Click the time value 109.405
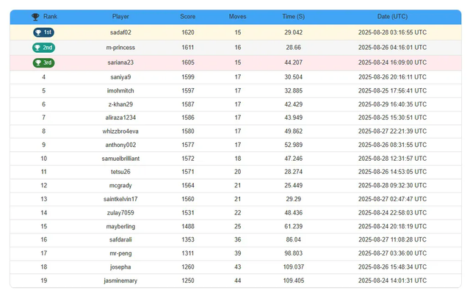The width and height of the screenshot is (470, 293). [294, 281]
